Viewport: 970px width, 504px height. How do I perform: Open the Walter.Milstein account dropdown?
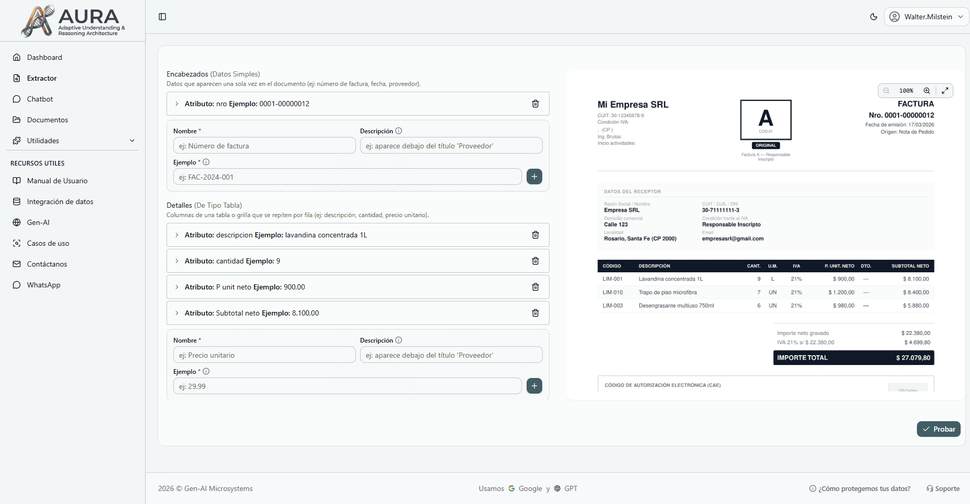tap(926, 16)
